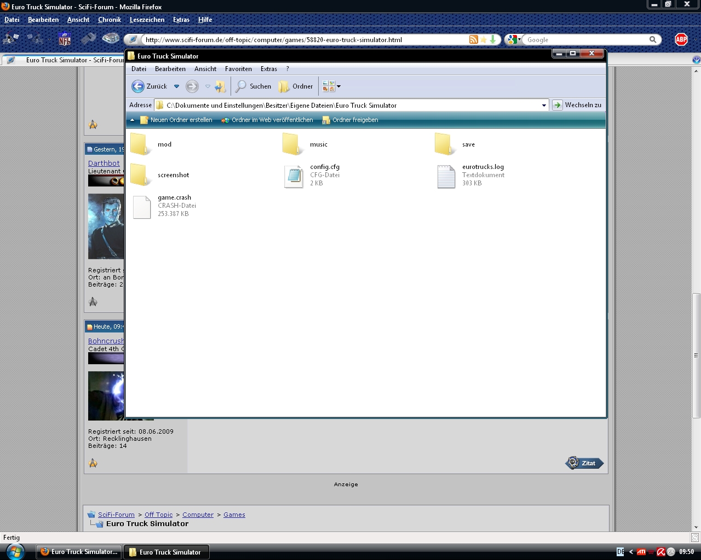This screenshot has width=701, height=560.
Task: Select the game.crash file icon
Action: (x=142, y=207)
